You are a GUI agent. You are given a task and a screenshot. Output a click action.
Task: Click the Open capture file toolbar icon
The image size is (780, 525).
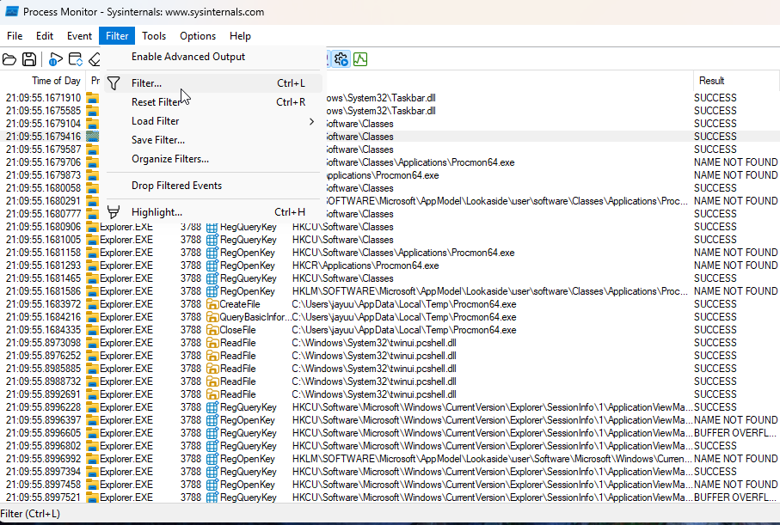[9, 59]
